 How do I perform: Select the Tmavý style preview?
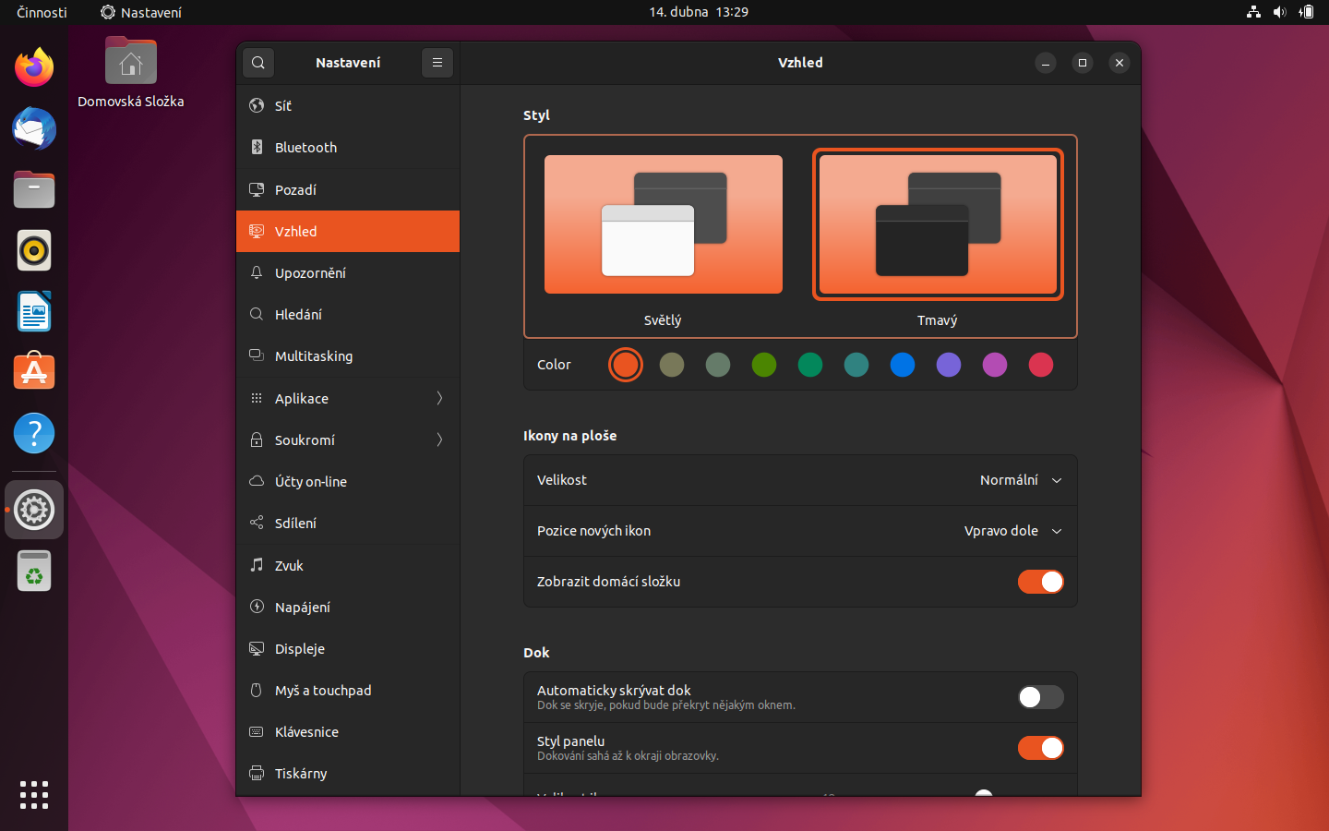click(x=938, y=224)
